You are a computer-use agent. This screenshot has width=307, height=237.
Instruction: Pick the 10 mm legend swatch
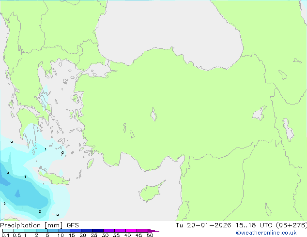click(64, 231)
